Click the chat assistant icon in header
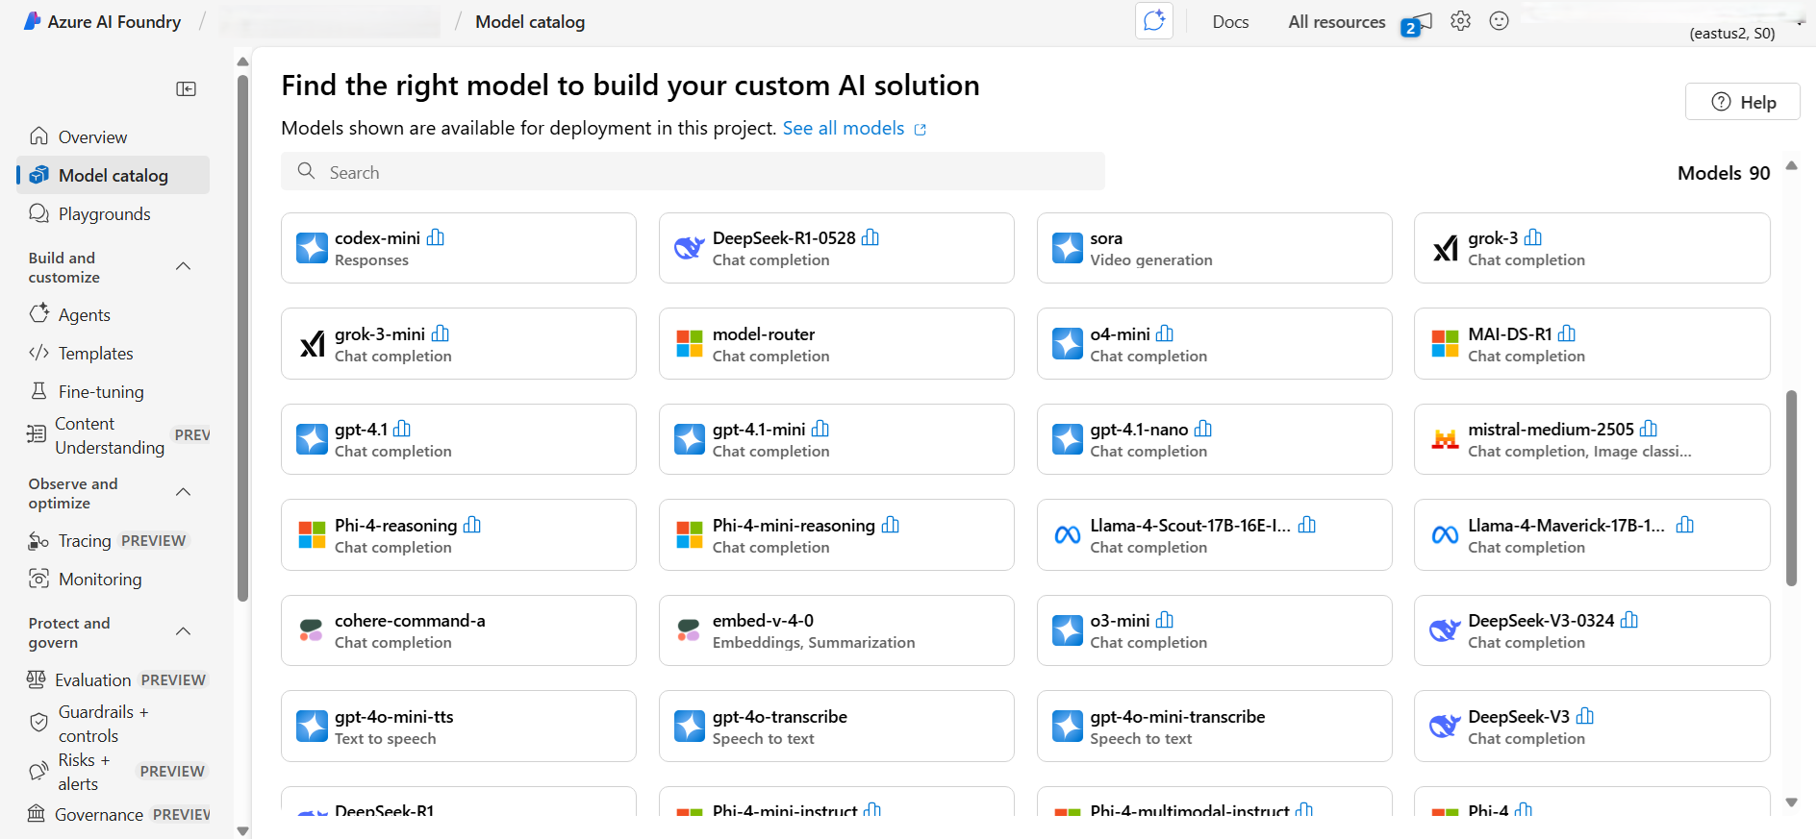 1153,21
